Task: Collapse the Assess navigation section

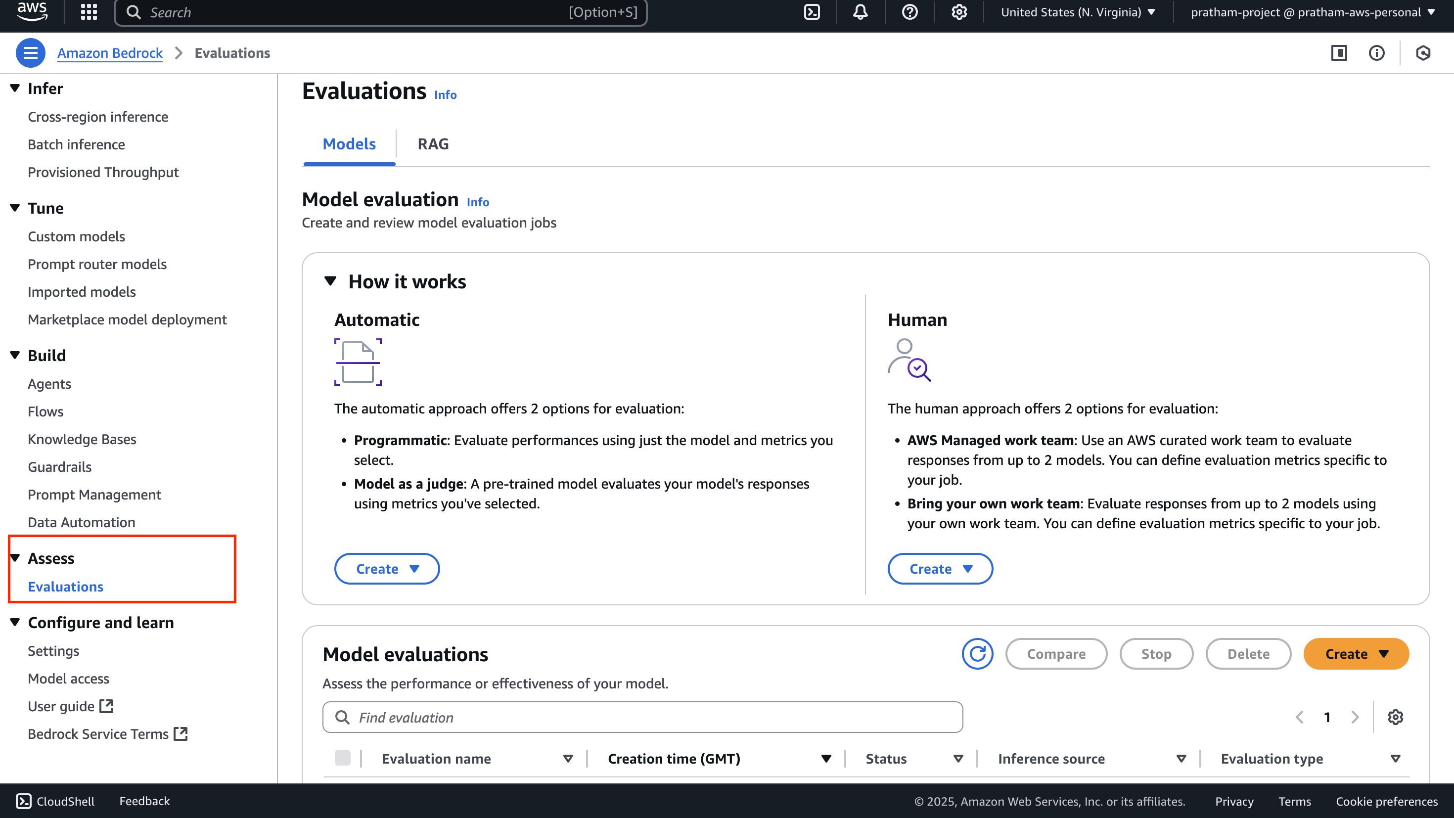Action: tap(15, 558)
